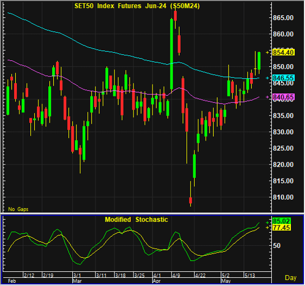
Task: Click the 4/9 date marker
Action: (176, 275)
